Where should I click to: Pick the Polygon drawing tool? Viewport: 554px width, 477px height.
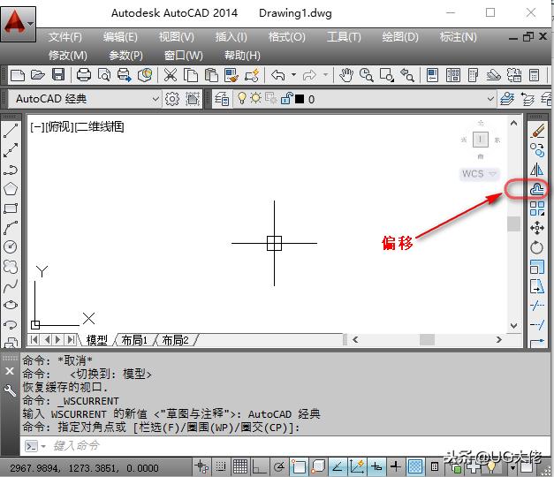11,189
